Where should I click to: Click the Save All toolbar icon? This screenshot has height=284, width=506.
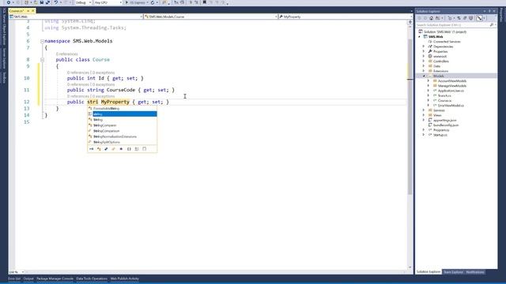click(x=47, y=2)
